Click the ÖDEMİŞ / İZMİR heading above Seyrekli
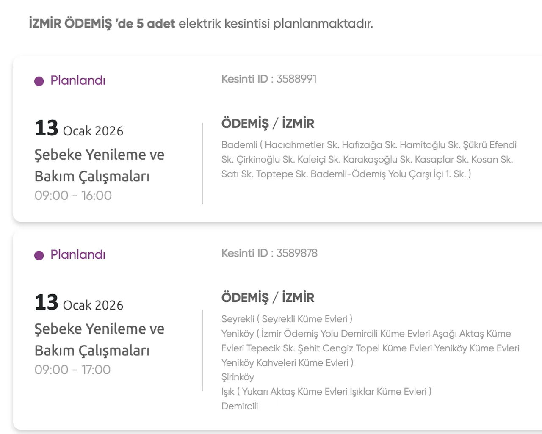The image size is (542, 434). [x=268, y=298]
